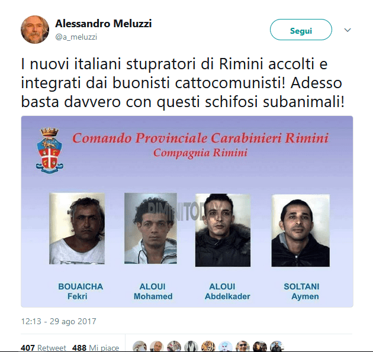The width and height of the screenshot is (373, 352).
Task: Open Alessandro Meluzzi's profile picture
Action: tap(35, 30)
